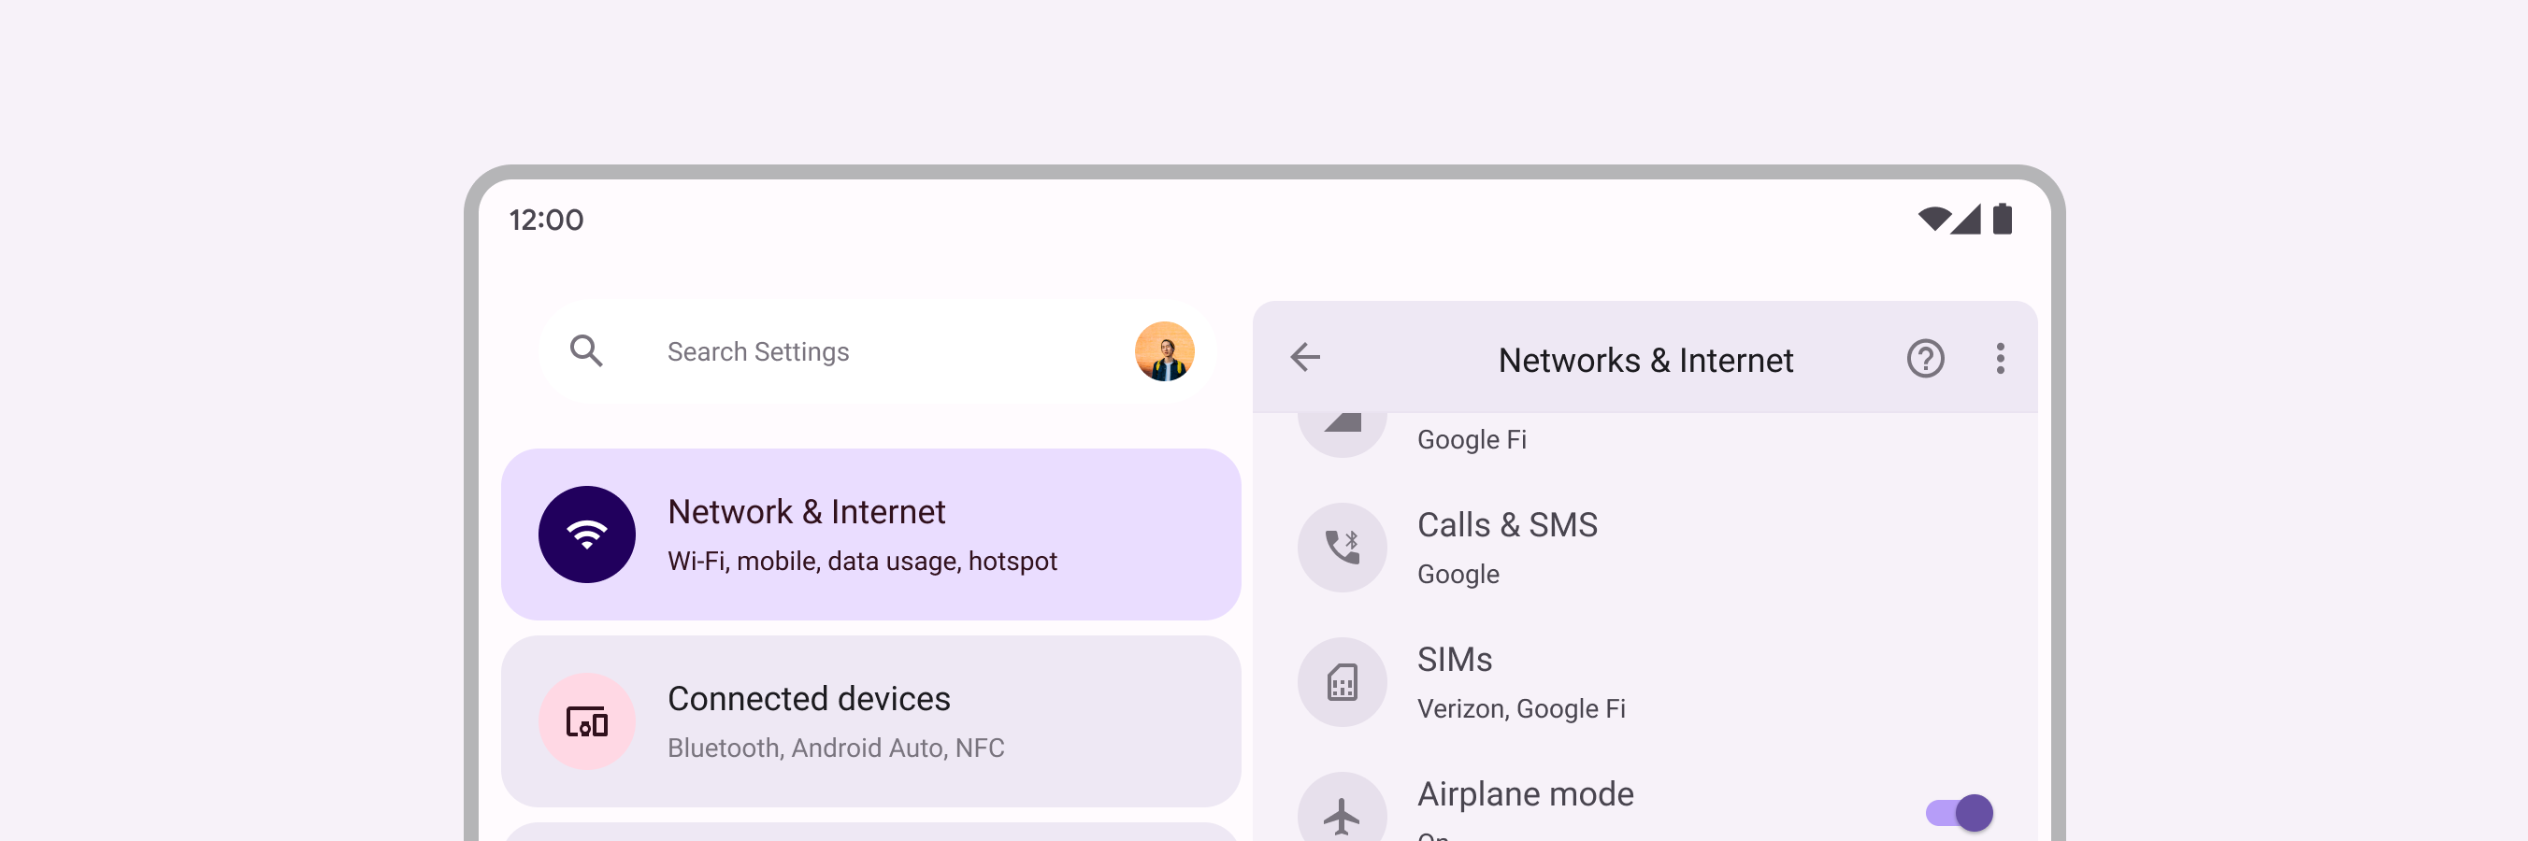The height and width of the screenshot is (841, 2528).
Task: Click the Airplane mode label
Action: (1525, 794)
